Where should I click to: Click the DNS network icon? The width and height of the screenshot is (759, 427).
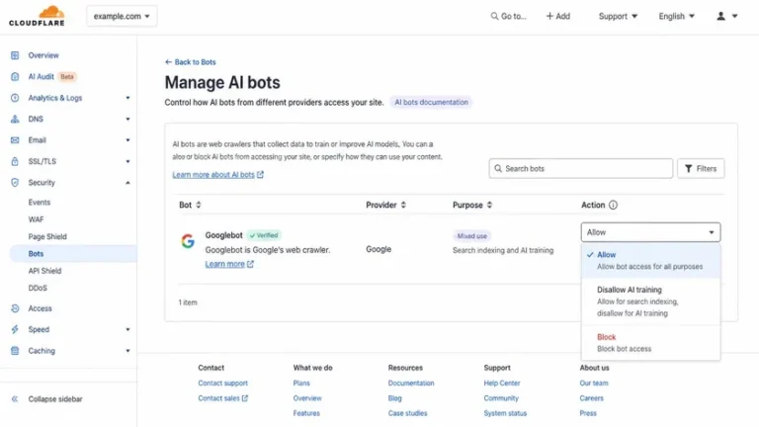[x=15, y=119]
